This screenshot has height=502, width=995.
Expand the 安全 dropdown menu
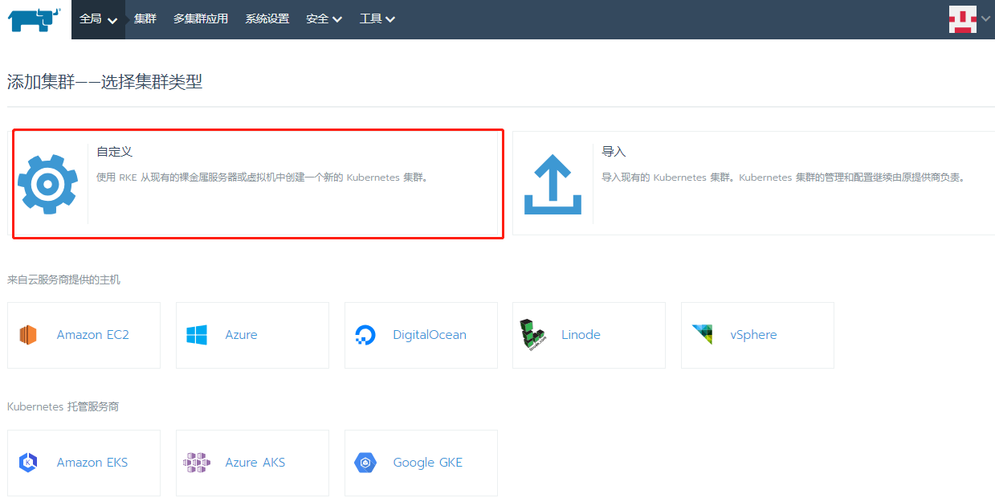pyautogui.click(x=324, y=19)
